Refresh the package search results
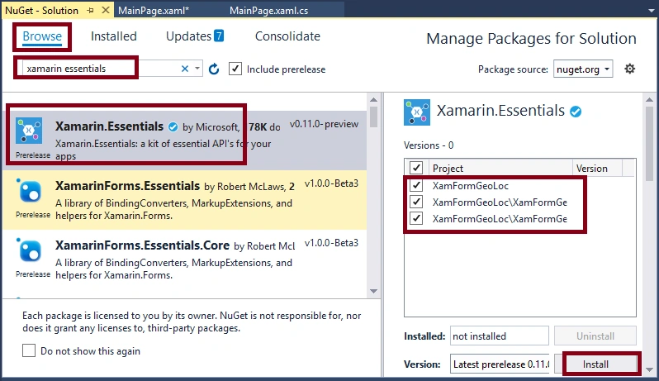The height and width of the screenshot is (381, 659). coord(214,69)
